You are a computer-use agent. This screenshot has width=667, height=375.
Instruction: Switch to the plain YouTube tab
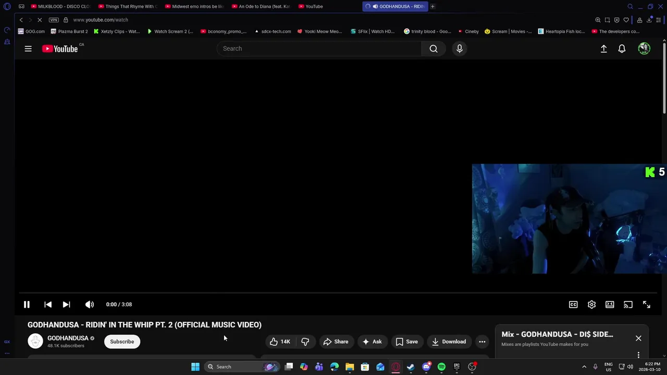pos(327,6)
